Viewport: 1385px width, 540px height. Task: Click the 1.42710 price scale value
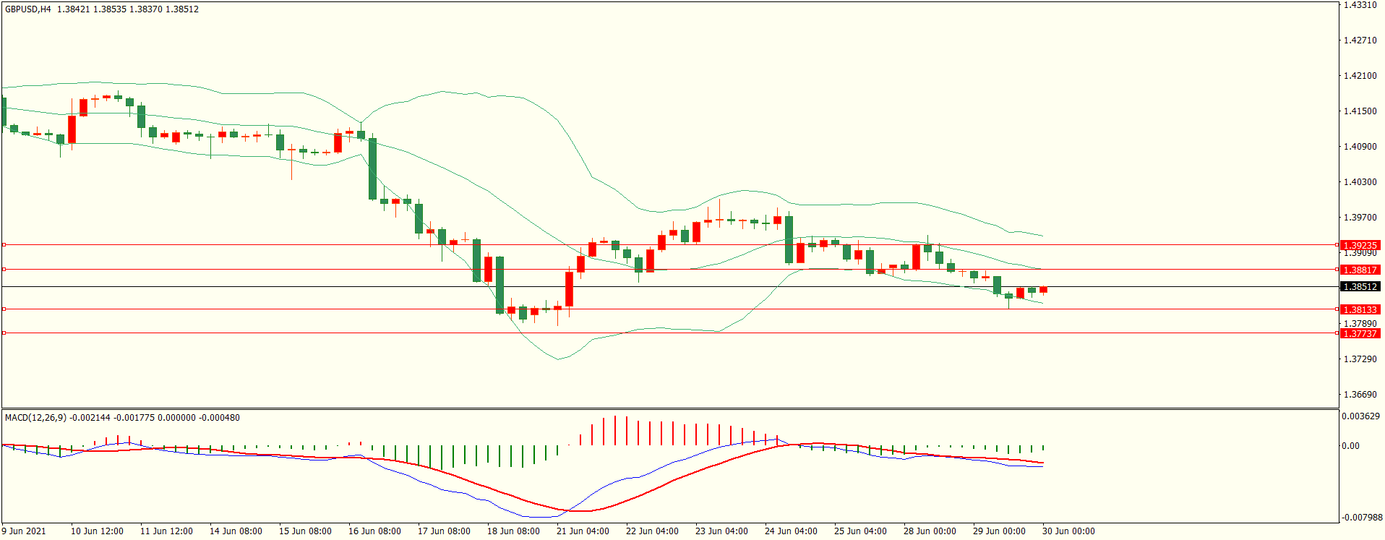(x=1360, y=40)
